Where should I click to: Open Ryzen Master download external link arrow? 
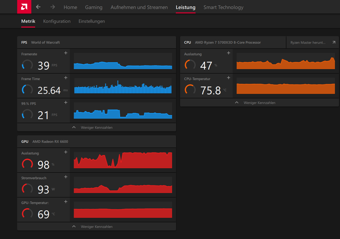coord(334,42)
